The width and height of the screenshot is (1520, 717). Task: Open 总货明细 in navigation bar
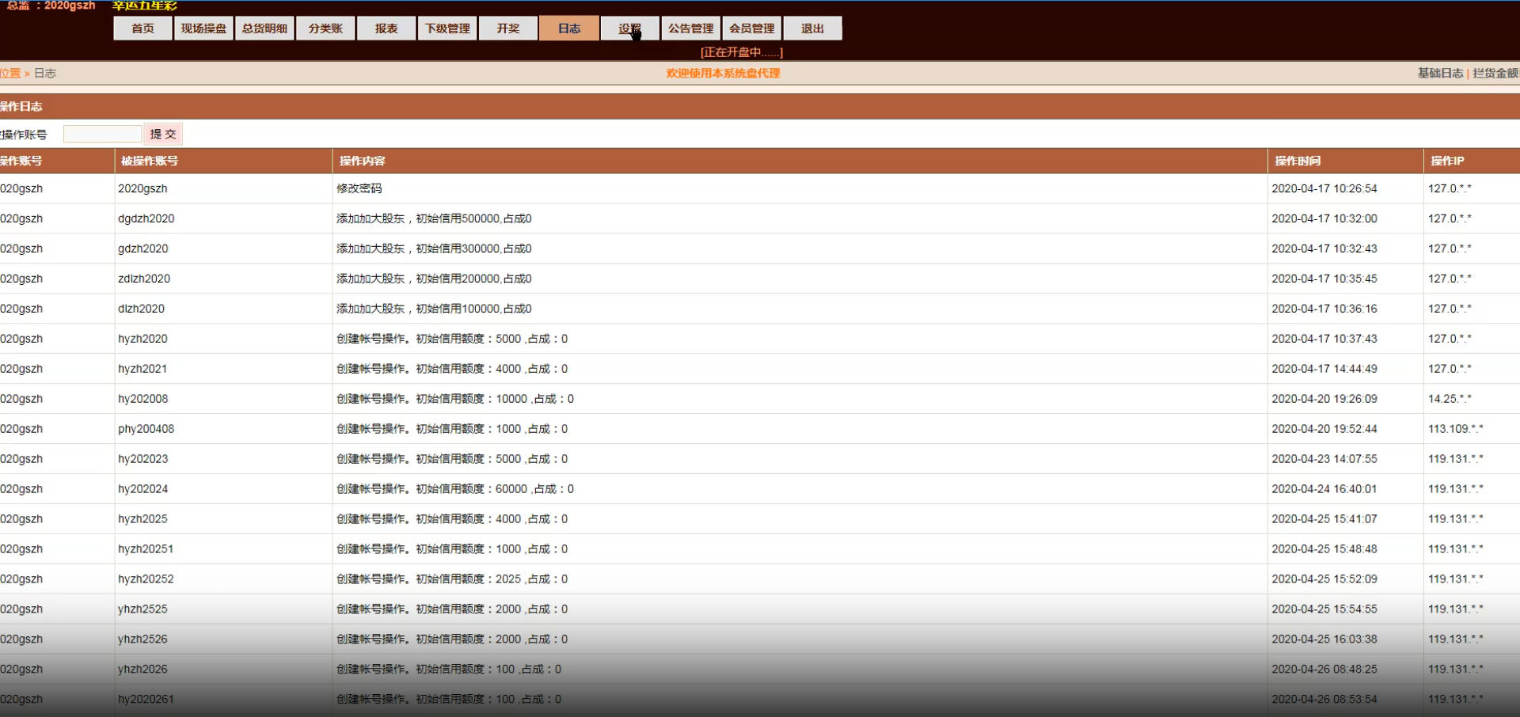click(264, 28)
